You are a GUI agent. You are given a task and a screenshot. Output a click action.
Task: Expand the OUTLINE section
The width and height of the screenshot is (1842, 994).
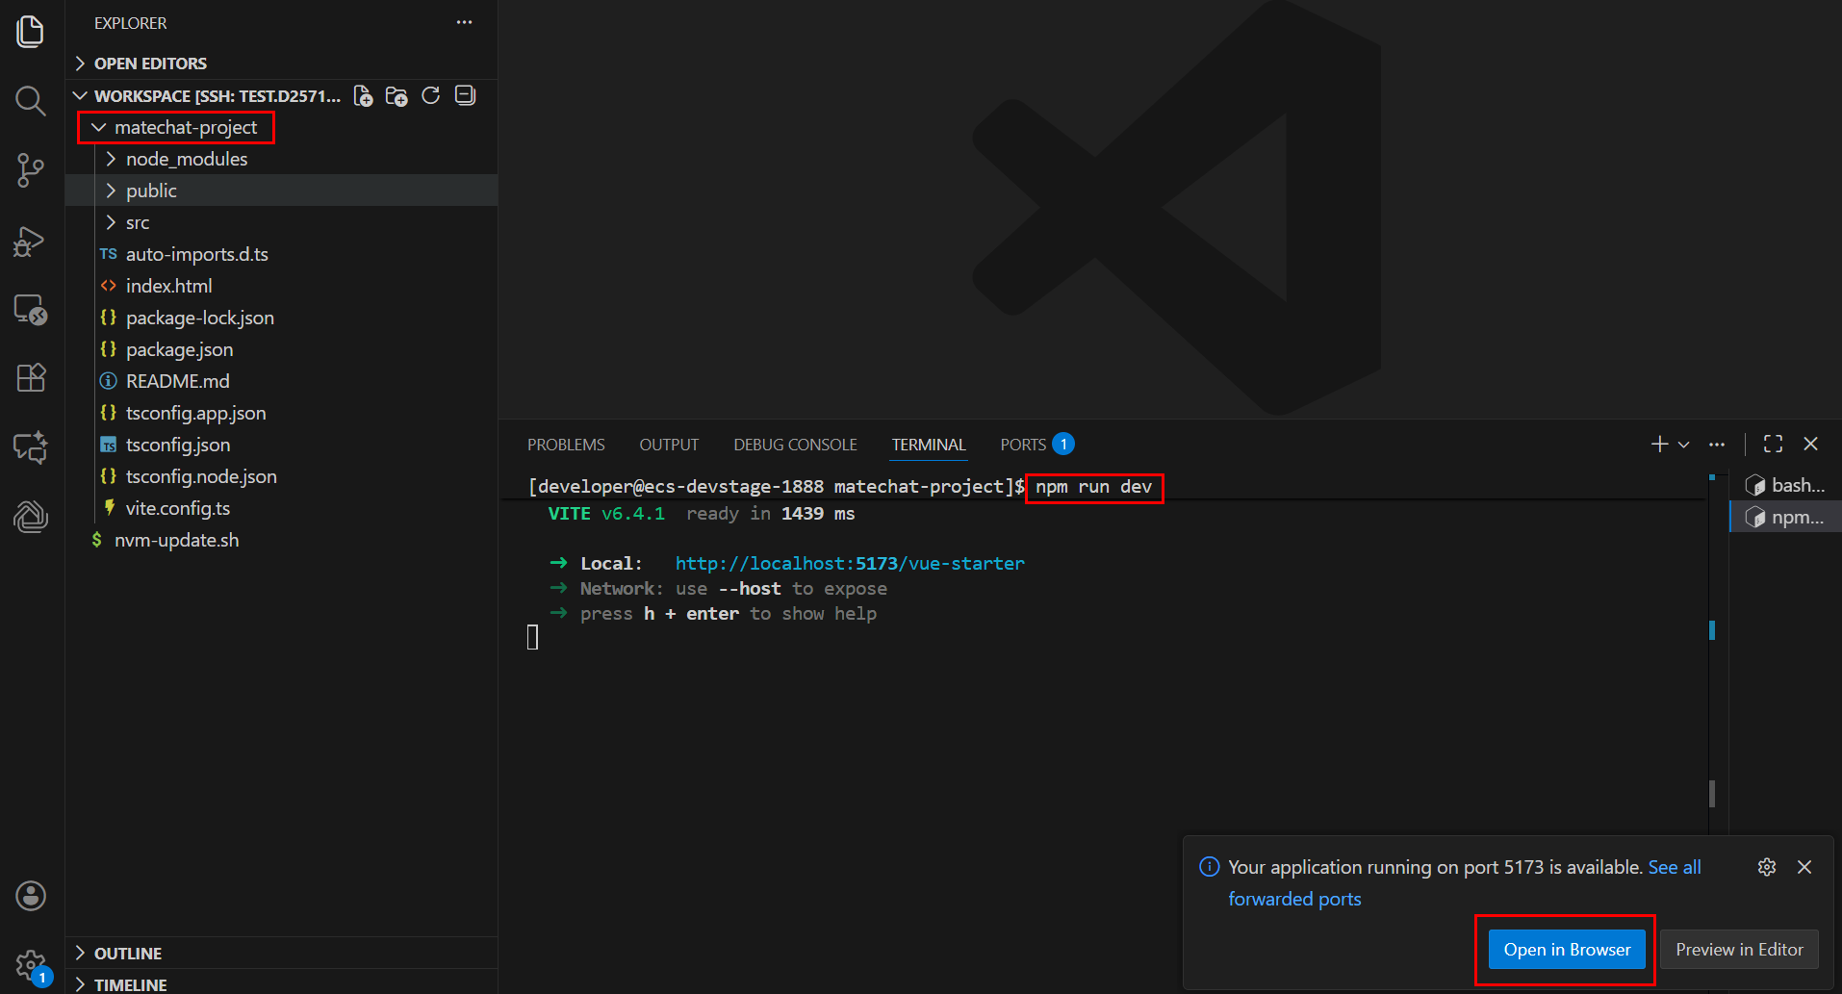point(127,953)
